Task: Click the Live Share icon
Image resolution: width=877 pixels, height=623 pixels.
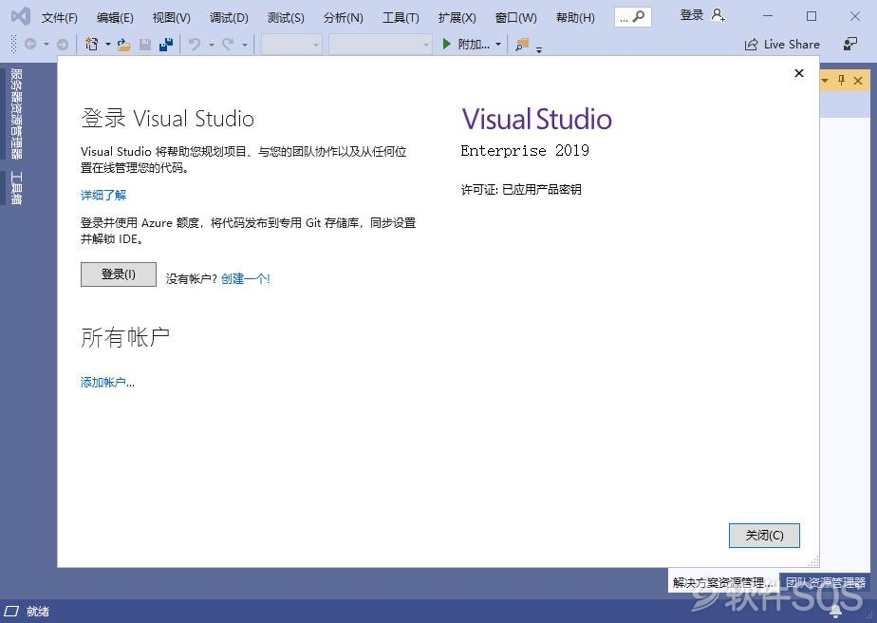Action: point(753,45)
